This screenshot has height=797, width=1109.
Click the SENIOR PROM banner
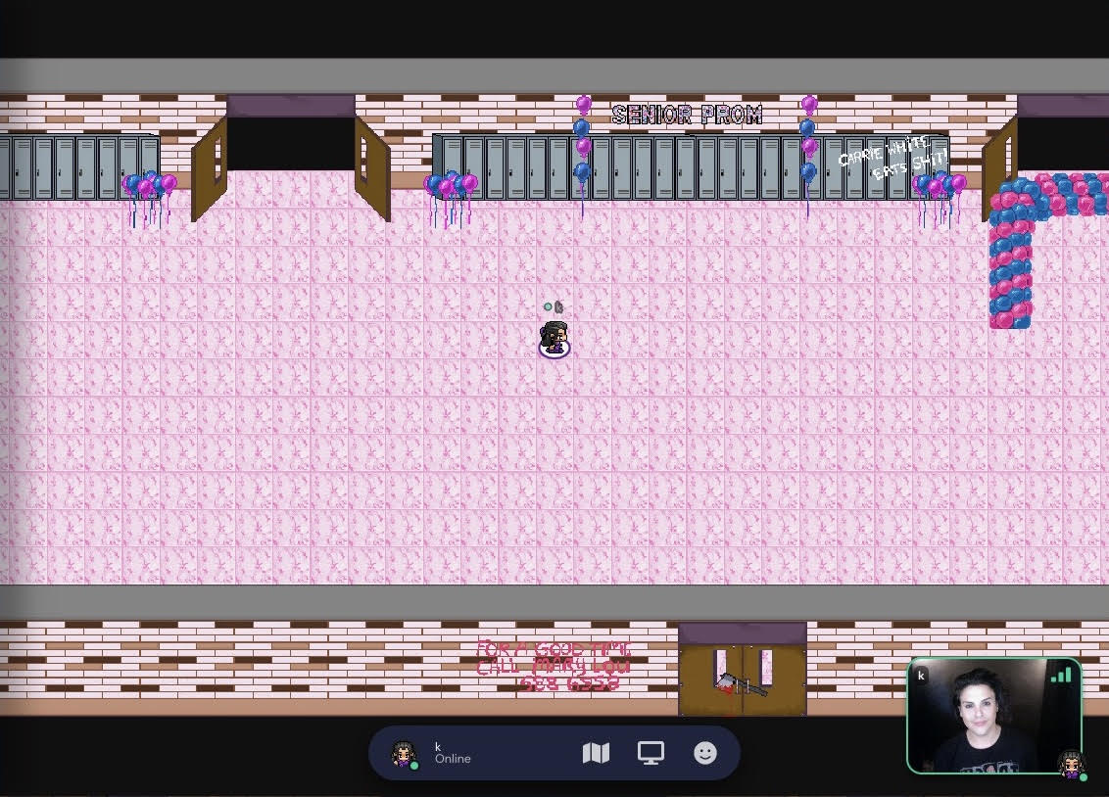pyautogui.click(x=687, y=116)
